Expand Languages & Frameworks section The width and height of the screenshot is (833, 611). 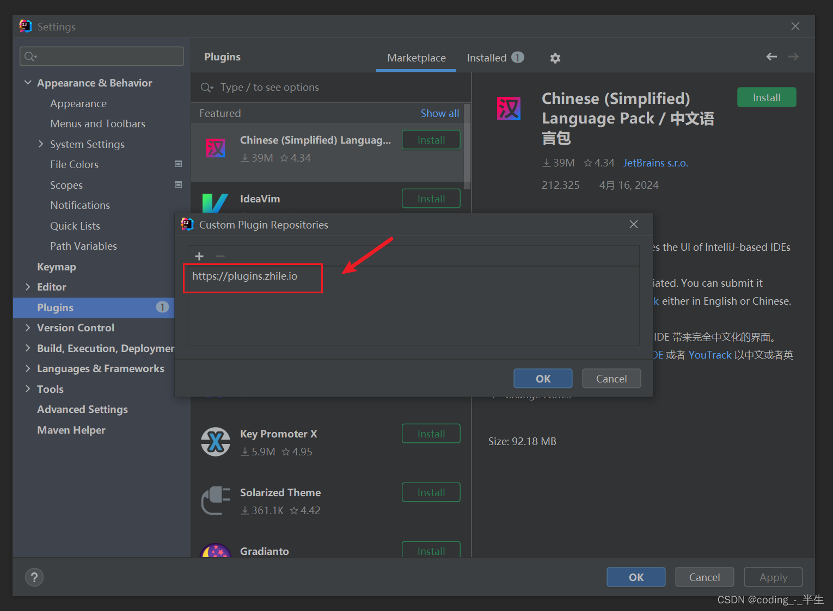(x=28, y=368)
